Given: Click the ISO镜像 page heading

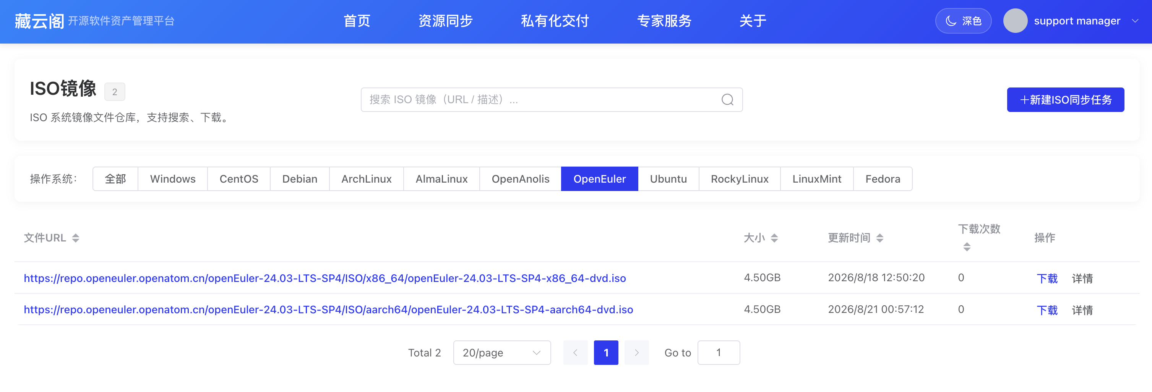Looking at the screenshot, I should 63,89.
